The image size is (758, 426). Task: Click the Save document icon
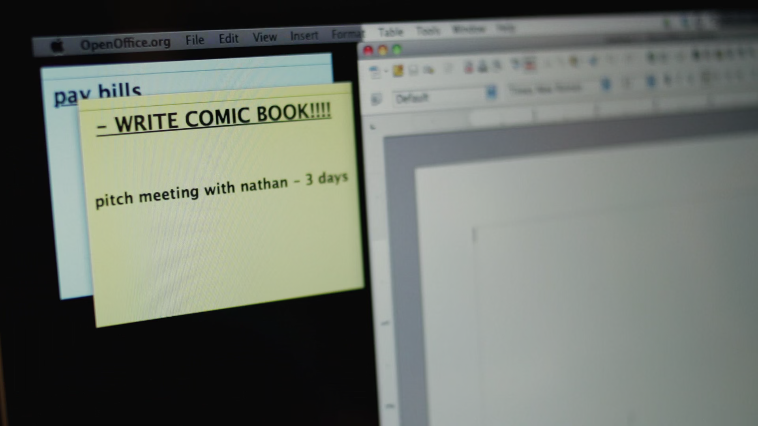tap(413, 70)
